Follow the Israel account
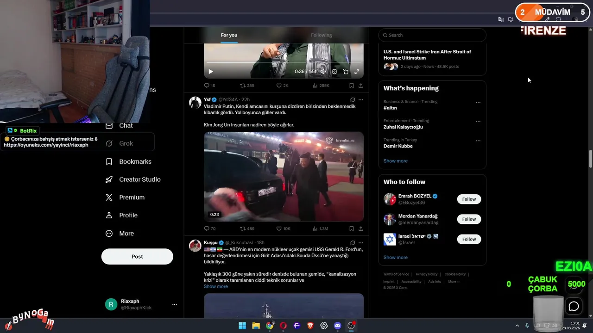 pos(469,239)
